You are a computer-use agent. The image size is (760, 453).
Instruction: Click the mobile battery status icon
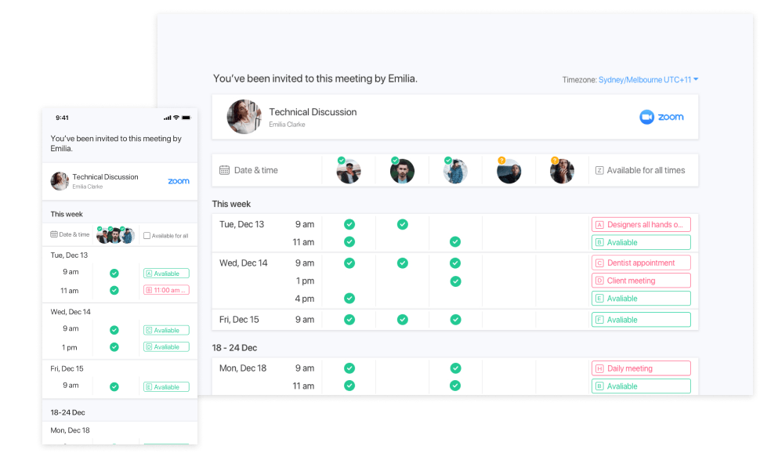coord(186,118)
